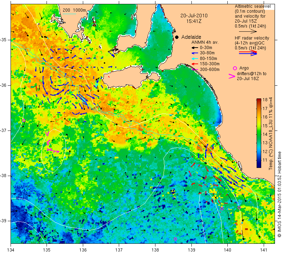Click the '0-30m' depth label
282x254 pixels.
pyautogui.click(x=206, y=48)
